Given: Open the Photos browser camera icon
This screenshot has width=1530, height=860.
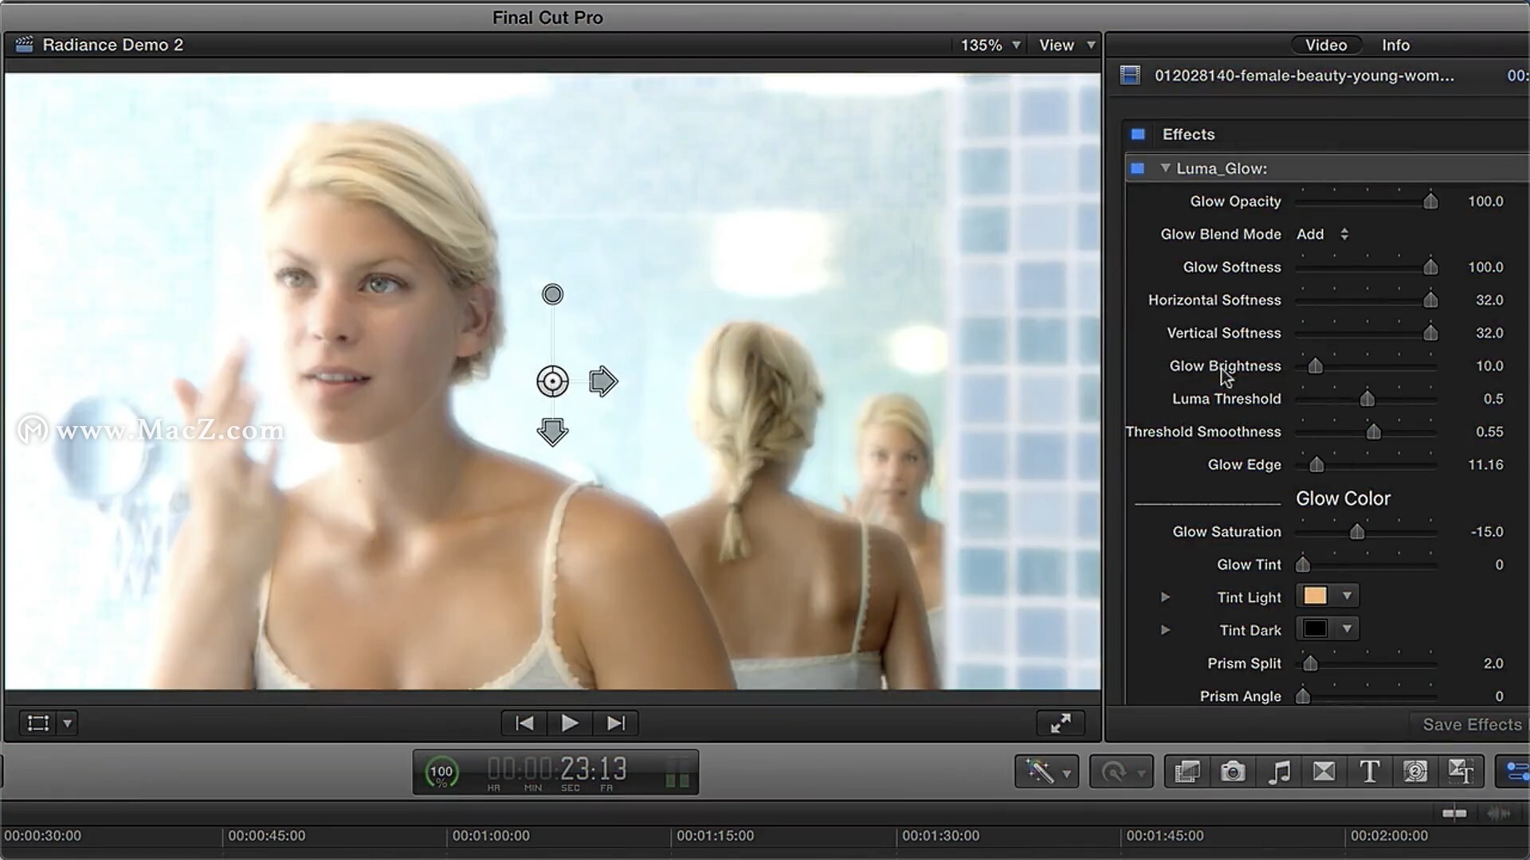Looking at the screenshot, I should [x=1233, y=772].
